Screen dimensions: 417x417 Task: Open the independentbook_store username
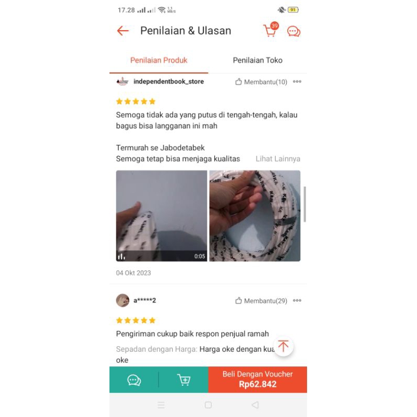[x=168, y=82]
